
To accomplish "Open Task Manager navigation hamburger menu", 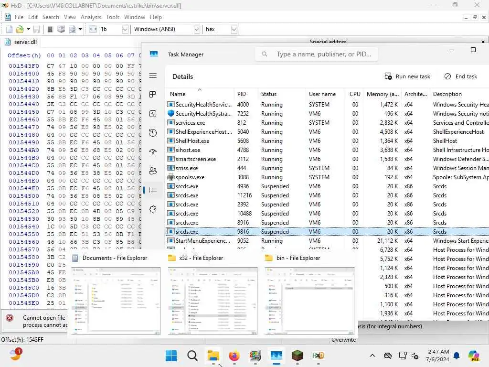I will 153,76.
